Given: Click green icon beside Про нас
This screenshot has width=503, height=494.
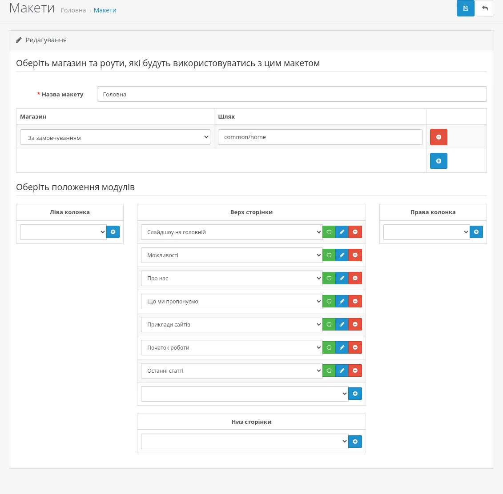Looking at the screenshot, I should pos(329,278).
